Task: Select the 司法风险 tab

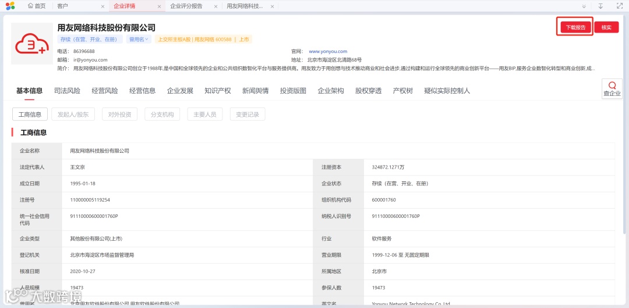Action: [67, 91]
